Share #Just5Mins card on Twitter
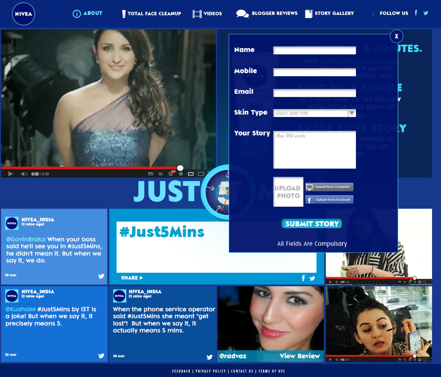 (312, 278)
